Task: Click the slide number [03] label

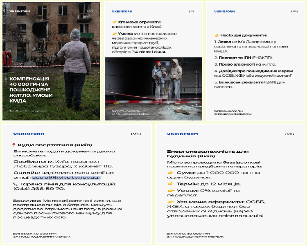Action: tap(294, 11)
